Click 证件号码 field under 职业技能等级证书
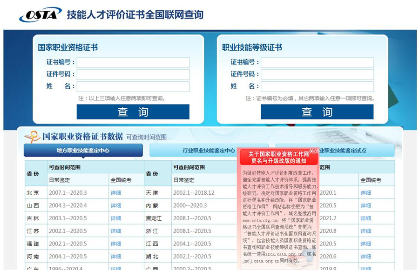Viewport: 419px width, 270px height. pyautogui.click(x=317, y=75)
